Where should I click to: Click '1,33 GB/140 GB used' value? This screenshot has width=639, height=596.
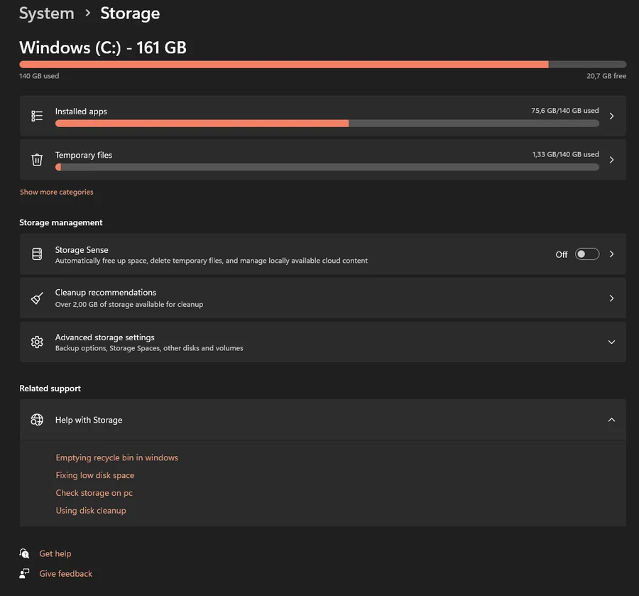[566, 154]
